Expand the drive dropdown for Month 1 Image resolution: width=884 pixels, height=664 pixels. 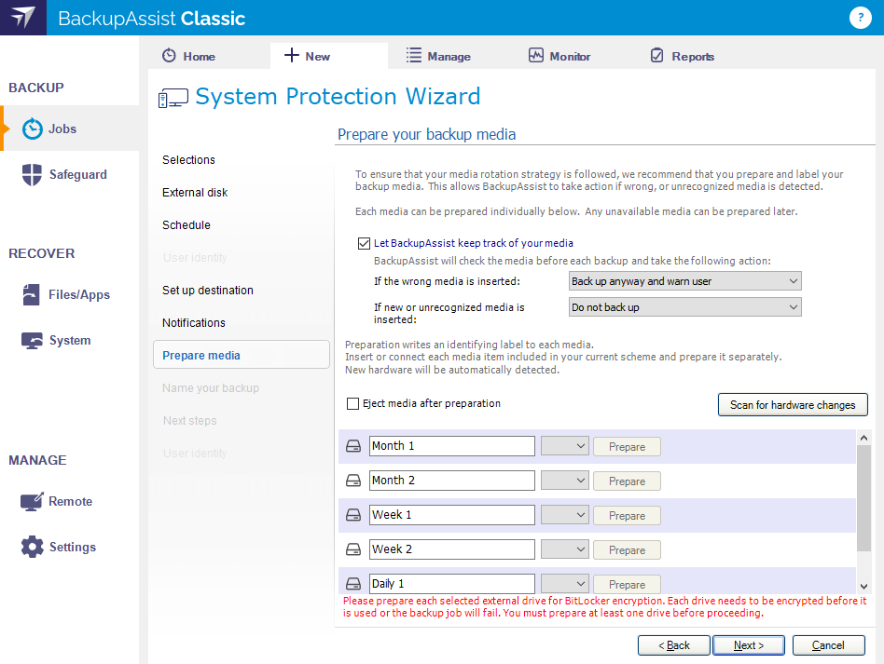click(565, 446)
